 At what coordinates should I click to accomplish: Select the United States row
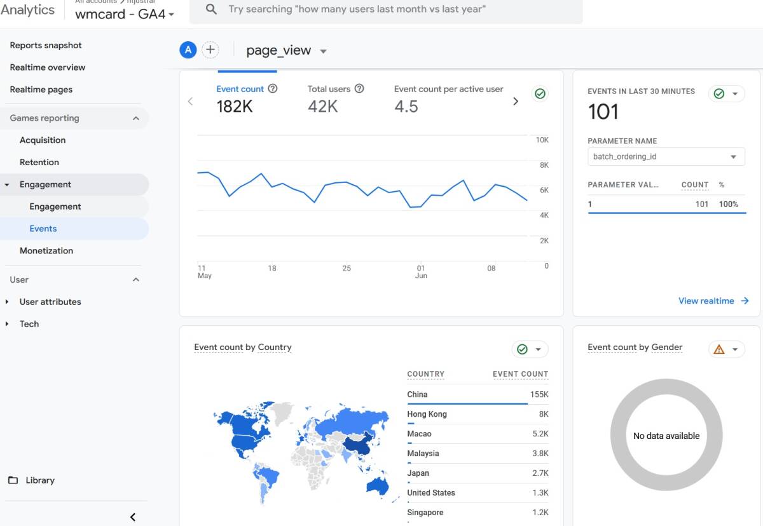[x=478, y=493]
